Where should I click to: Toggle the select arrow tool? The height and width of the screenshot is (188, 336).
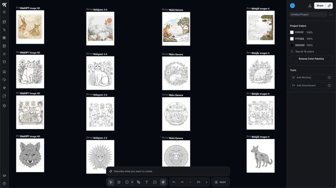click(x=111, y=182)
